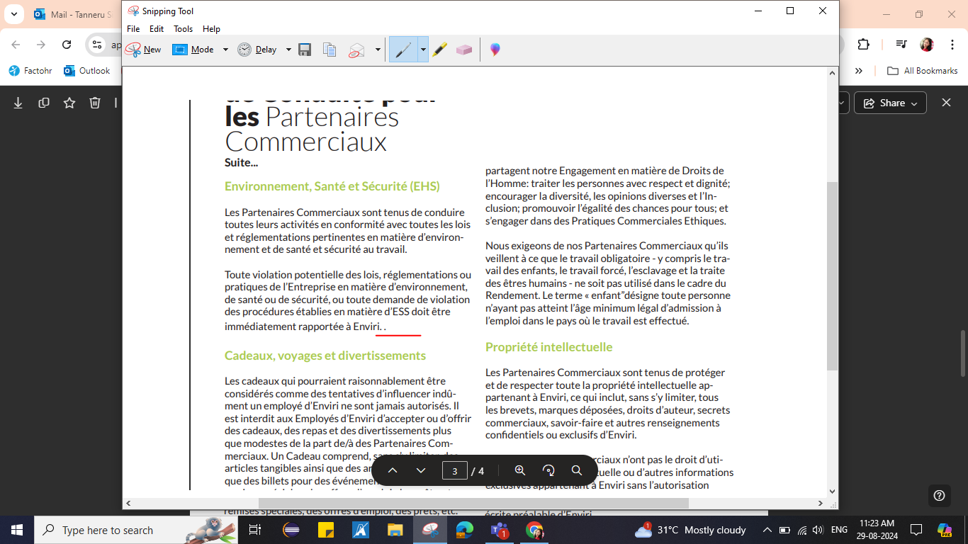
Task: Click the Mode button in Snipping Tool
Action: [x=193, y=50]
